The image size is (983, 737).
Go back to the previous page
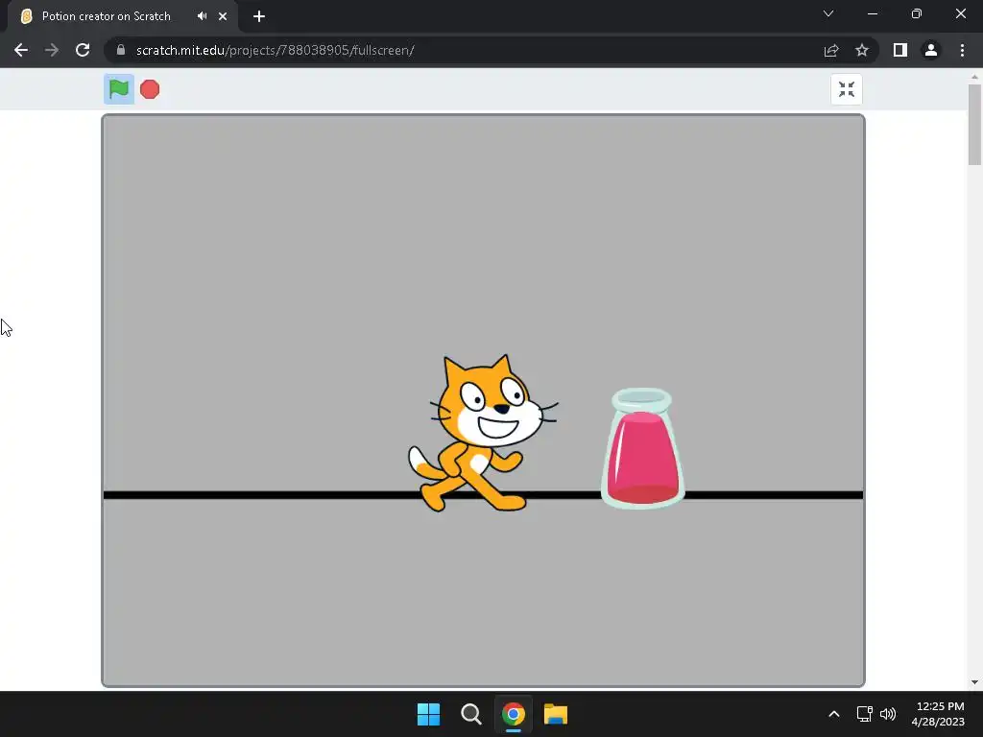click(x=21, y=50)
